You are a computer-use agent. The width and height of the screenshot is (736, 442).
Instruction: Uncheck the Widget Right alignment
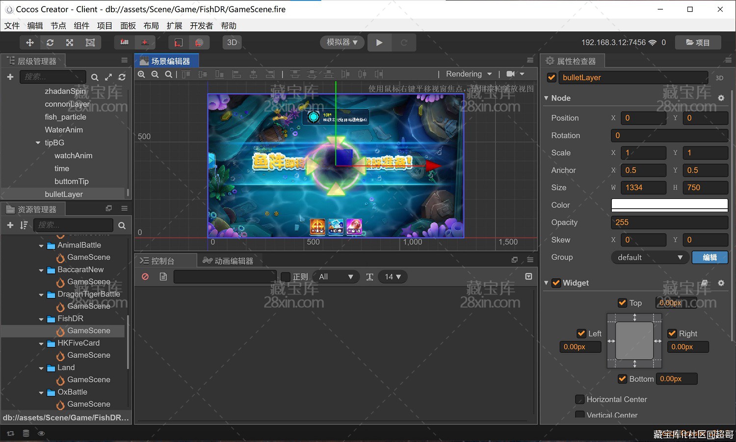point(672,333)
